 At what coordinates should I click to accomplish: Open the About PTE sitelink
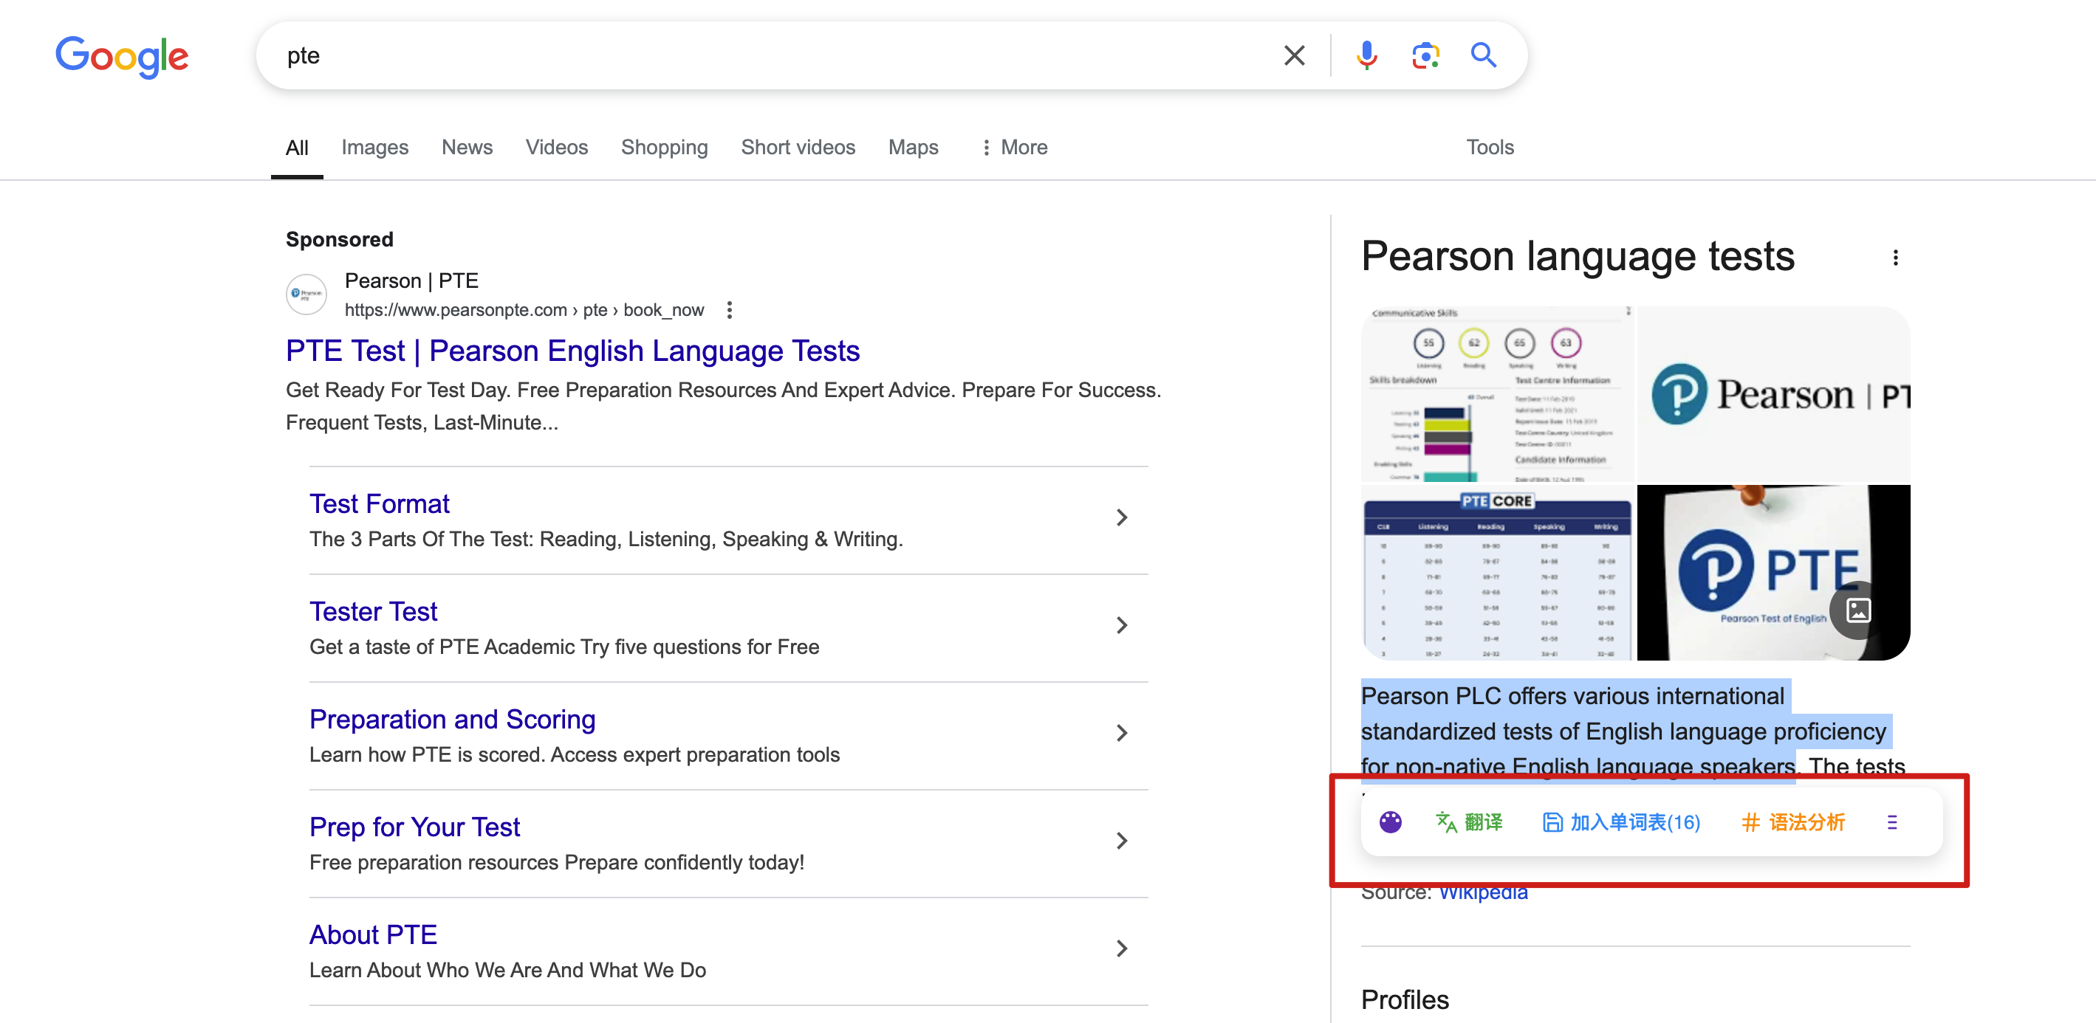pos(373,934)
